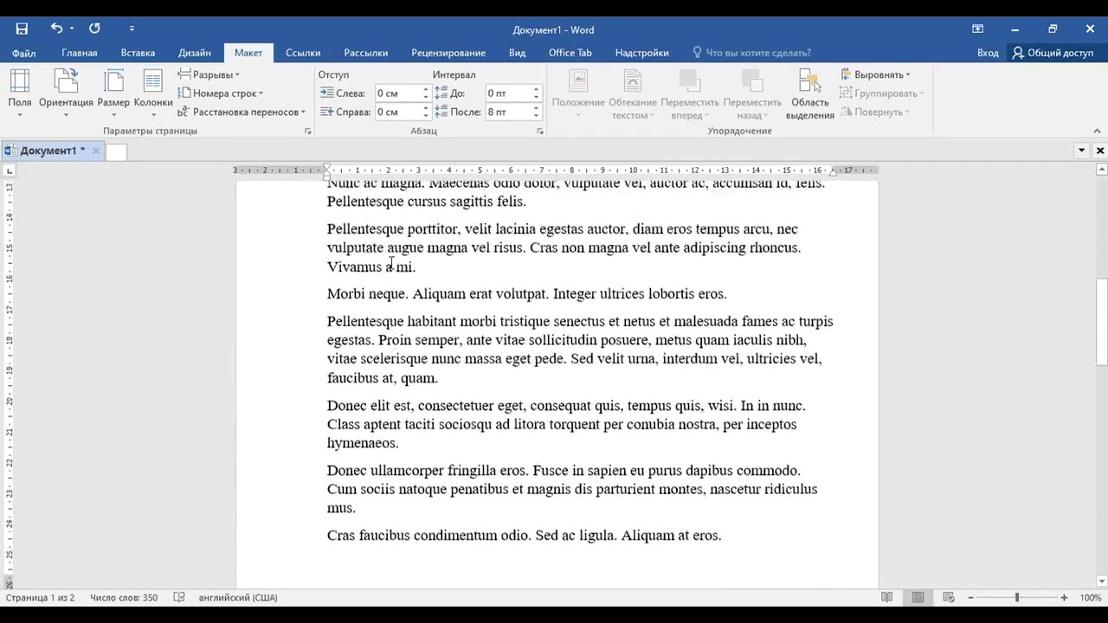Click the tab selector at ruler corner
The width and height of the screenshot is (1108, 623).
pos(10,171)
